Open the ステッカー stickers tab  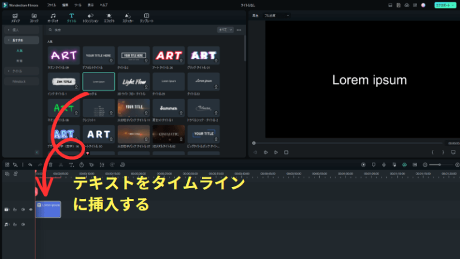click(128, 18)
